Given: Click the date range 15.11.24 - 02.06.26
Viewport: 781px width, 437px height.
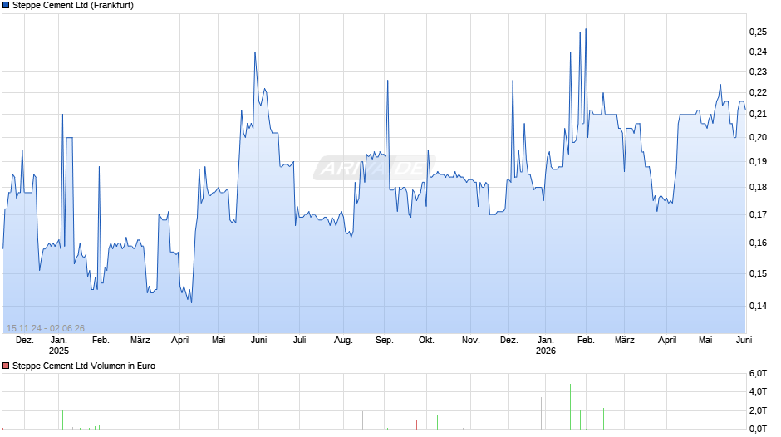Looking at the screenshot, I should pyautogui.click(x=46, y=328).
